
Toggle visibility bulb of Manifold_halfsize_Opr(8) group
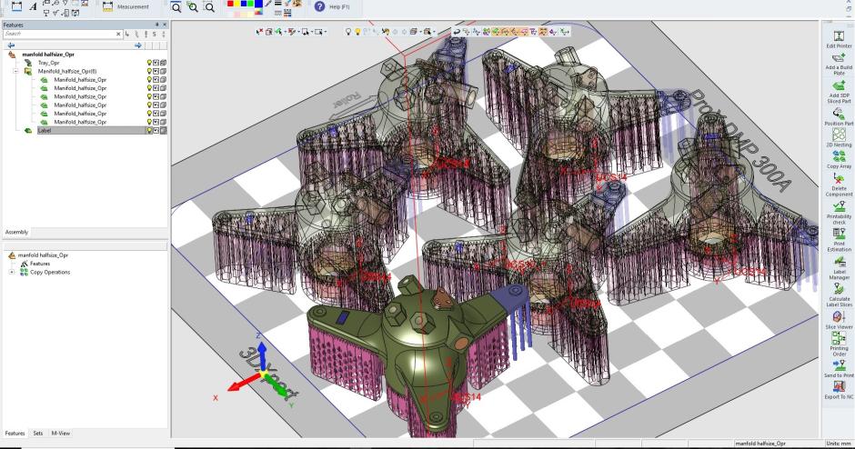149,71
